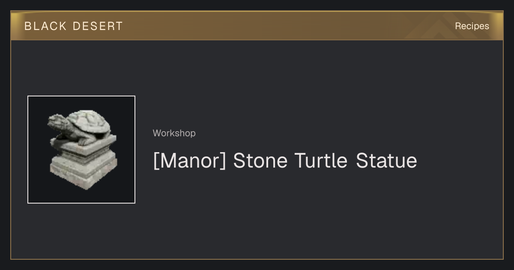Click the Stone Turtle Statue item thumbnail

[x=81, y=150]
